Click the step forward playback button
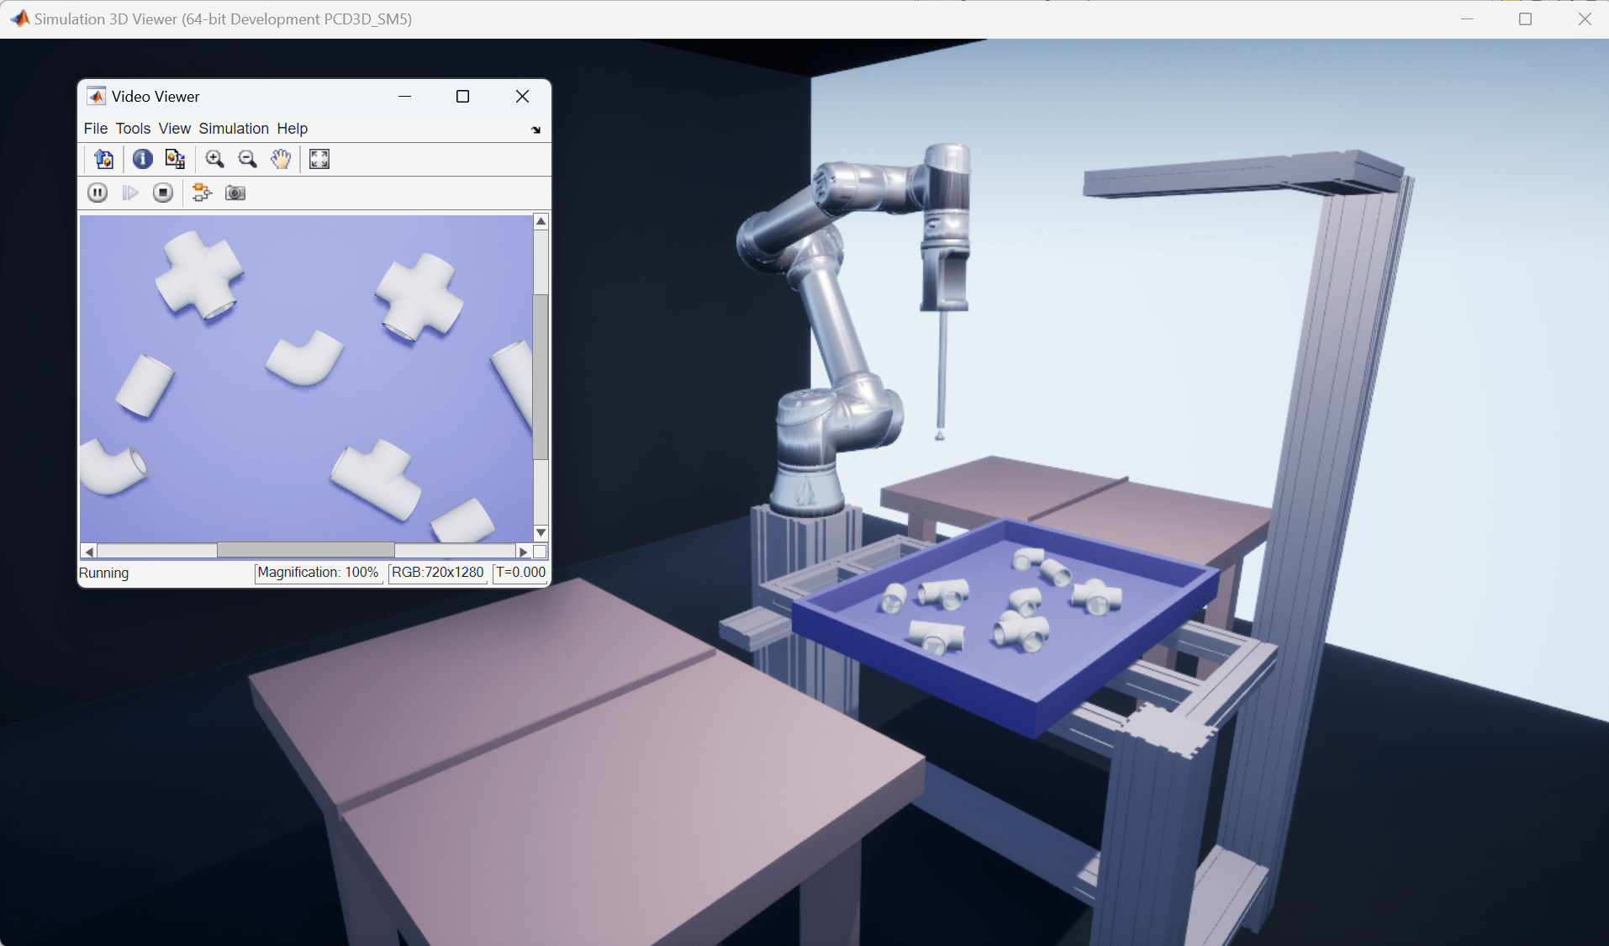Screen dimensions: 1609x946 coord(130,193)
